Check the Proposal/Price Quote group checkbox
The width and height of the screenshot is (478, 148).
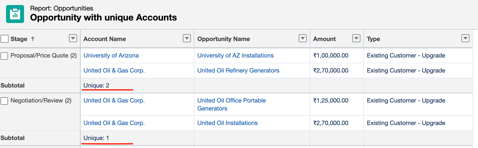tap(4, 56)
